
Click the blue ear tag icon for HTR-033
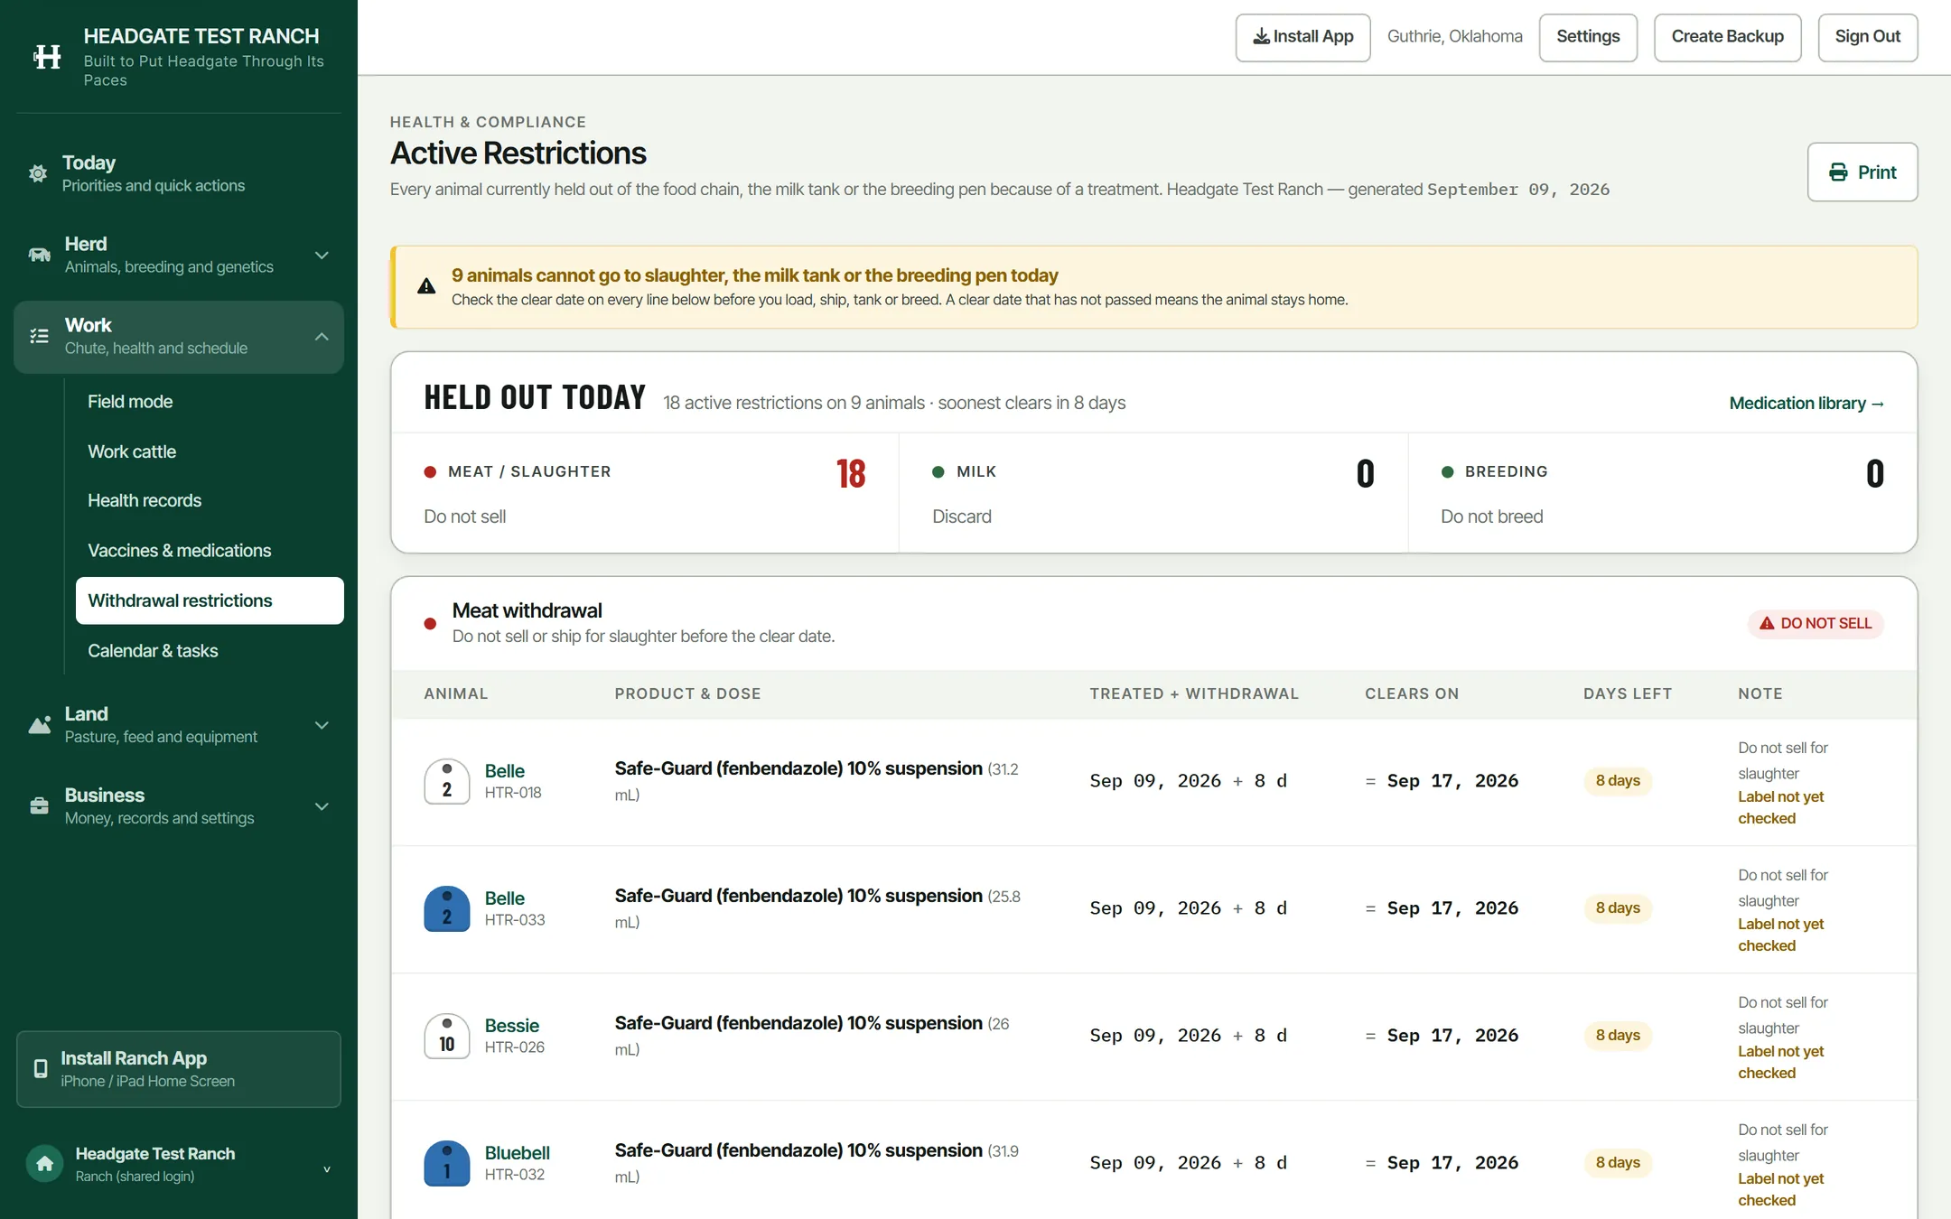pyautogui.click(x=447, y=908)
